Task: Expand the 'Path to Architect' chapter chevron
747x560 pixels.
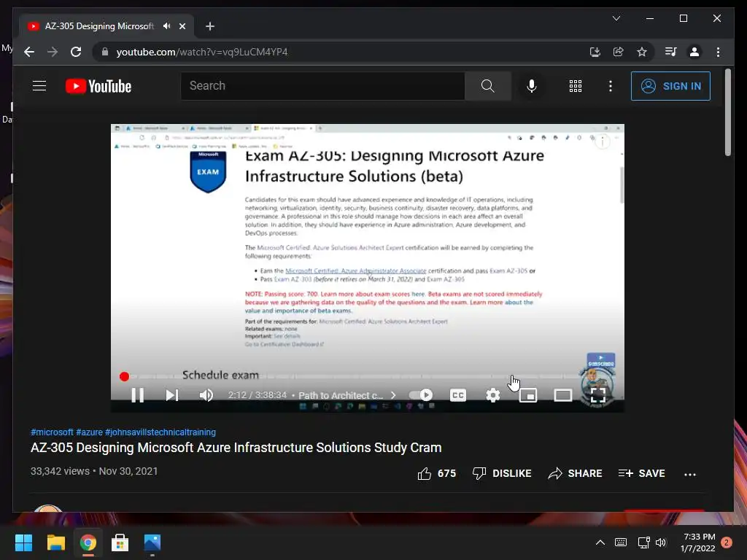Action: tap(393, 395)
